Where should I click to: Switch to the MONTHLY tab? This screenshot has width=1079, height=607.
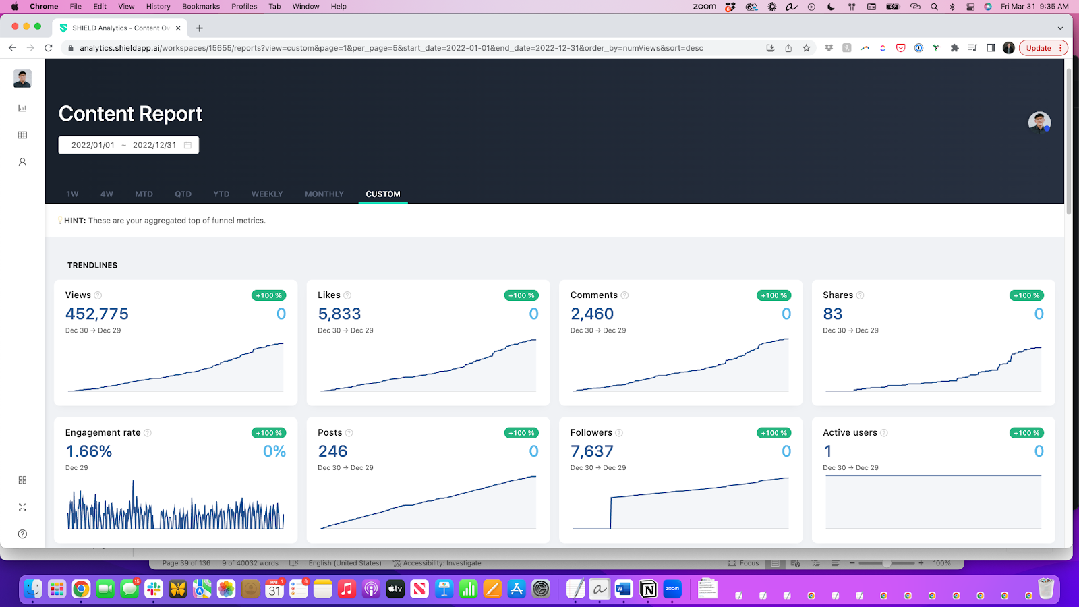[324, 194]
